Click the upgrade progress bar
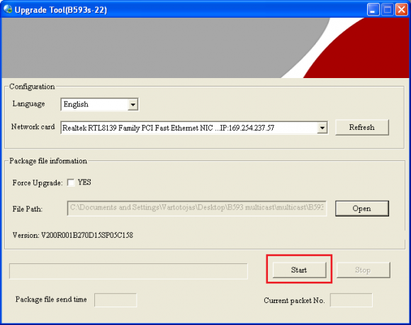This screenshot has height=325, width=411. click(x=128, y=271)
